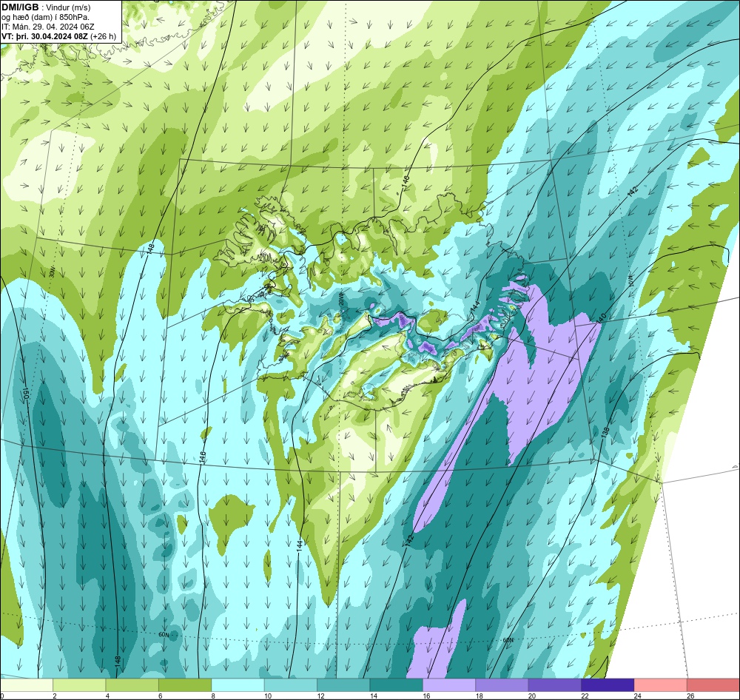This screenshot has width=740, height=700.
Task: Click legend scale number '2'
Action: click(55, 696)
